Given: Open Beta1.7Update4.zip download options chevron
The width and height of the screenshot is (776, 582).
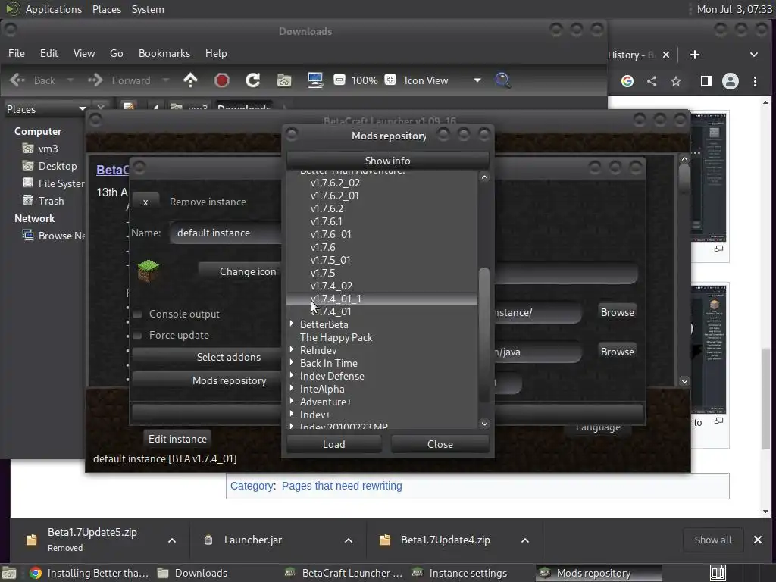Looking at the screenshot, I should pyautogui.click(x=525, y=540).
